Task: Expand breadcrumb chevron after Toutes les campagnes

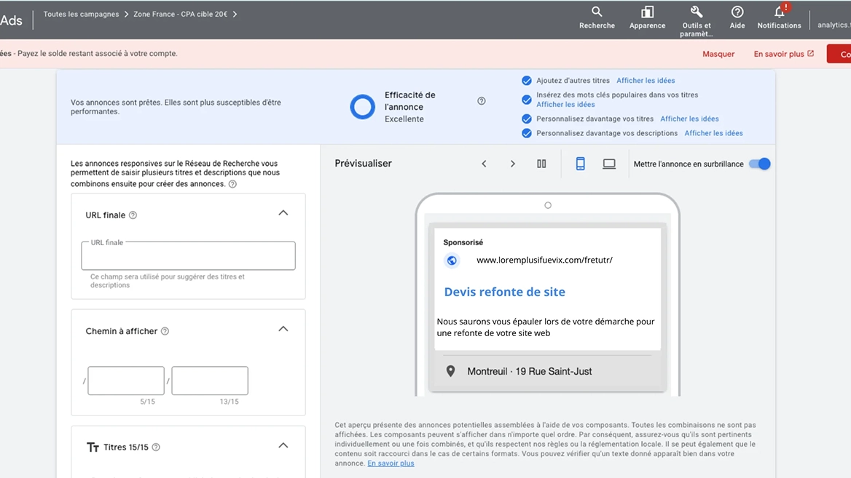Action: [x=127, y=14]
